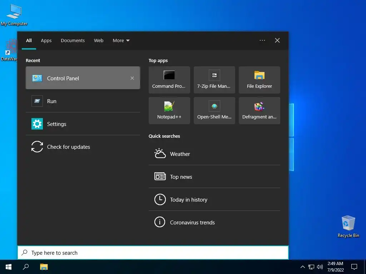Close the search panel
Viewport: 366px width, 274px height.
coord(277,40)
